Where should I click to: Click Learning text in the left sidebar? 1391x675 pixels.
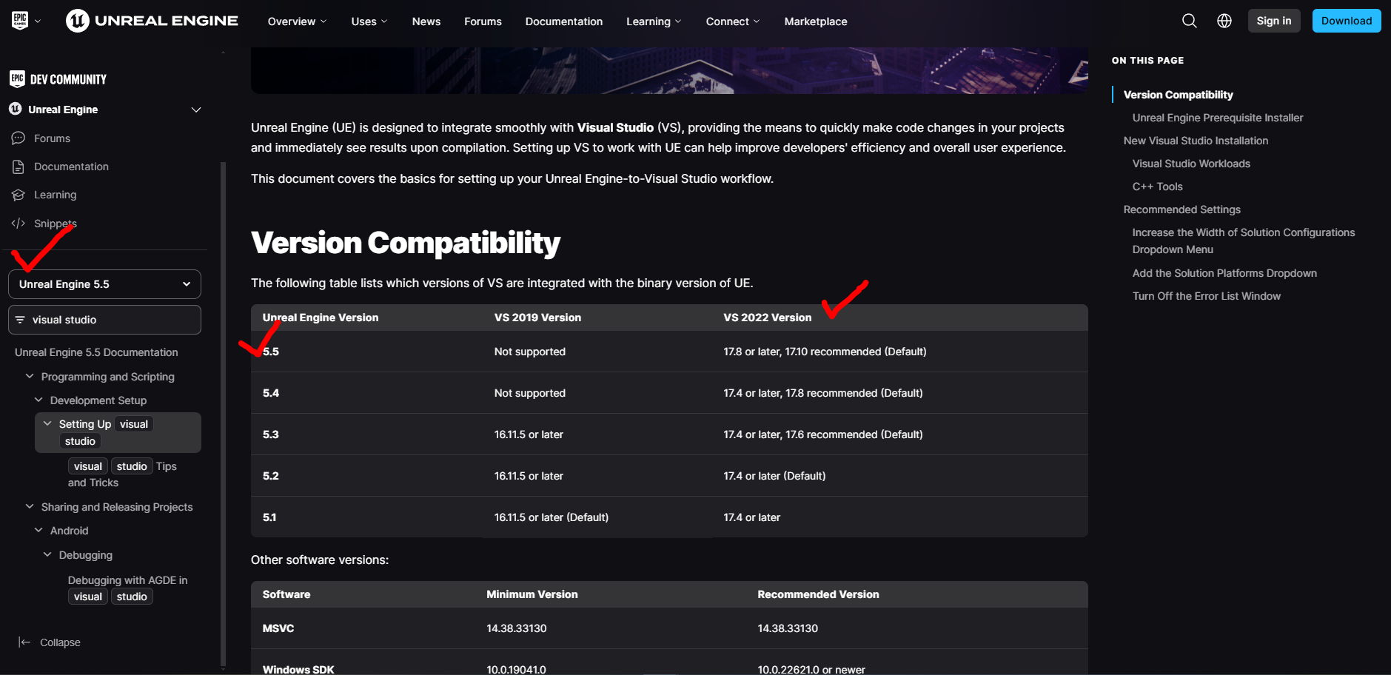(x=55, y=195)
